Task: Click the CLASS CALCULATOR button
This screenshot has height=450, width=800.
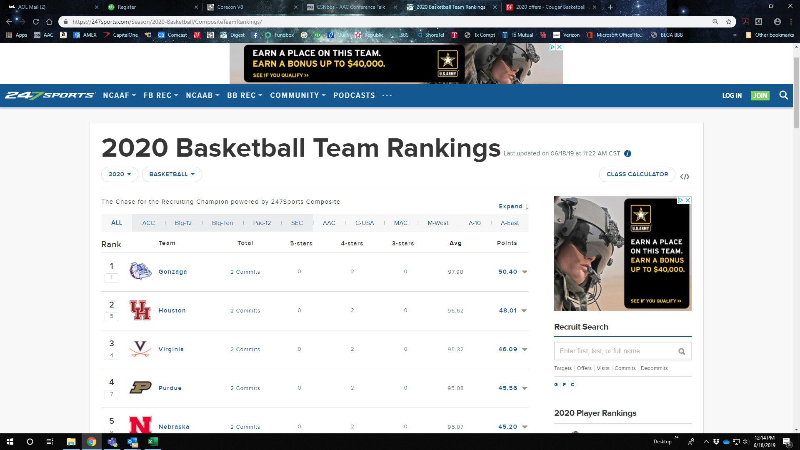Action: 637,174
